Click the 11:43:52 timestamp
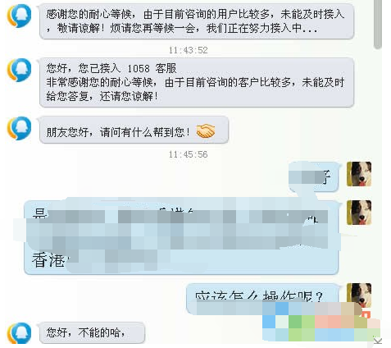 click(x=188, y=50)
